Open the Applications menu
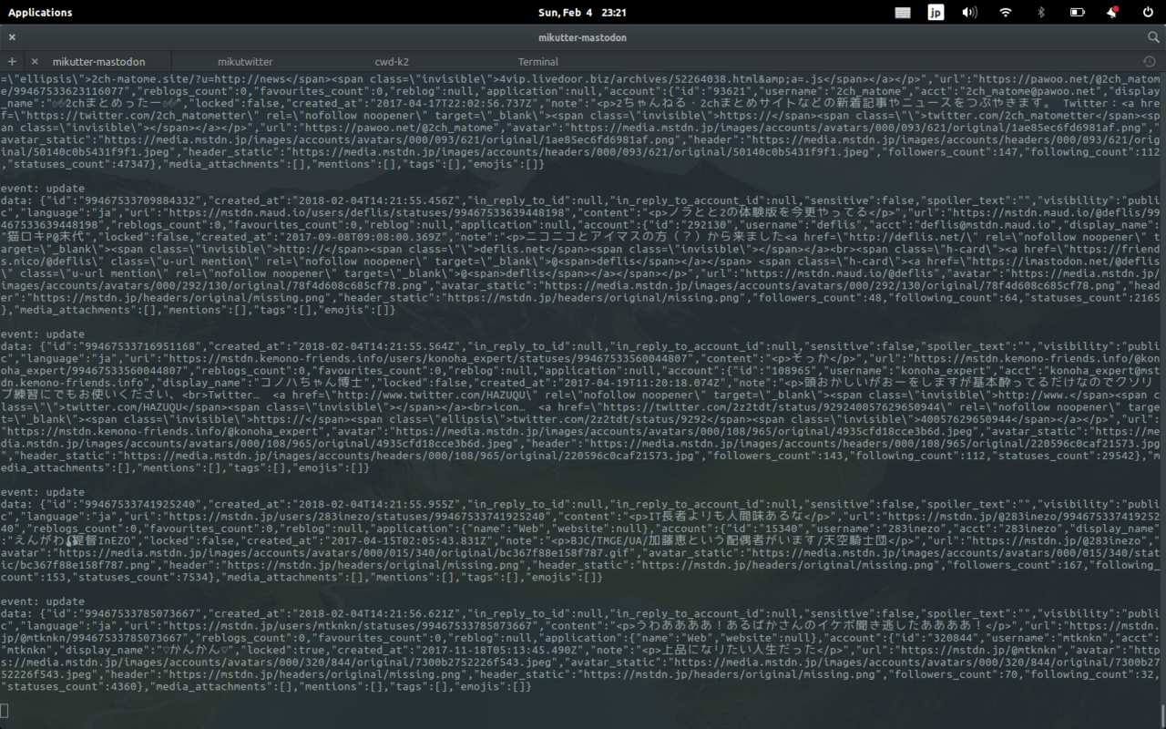 click(x=40, y=13)
